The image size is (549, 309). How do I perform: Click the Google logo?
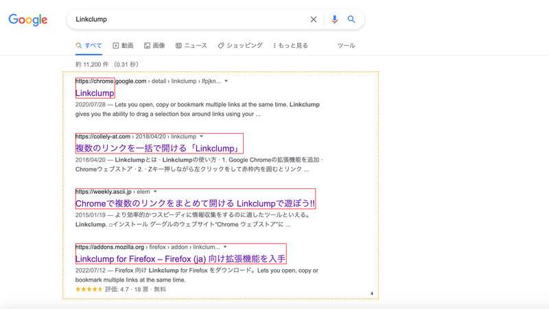pyautogui.click(x=28, y=20)
